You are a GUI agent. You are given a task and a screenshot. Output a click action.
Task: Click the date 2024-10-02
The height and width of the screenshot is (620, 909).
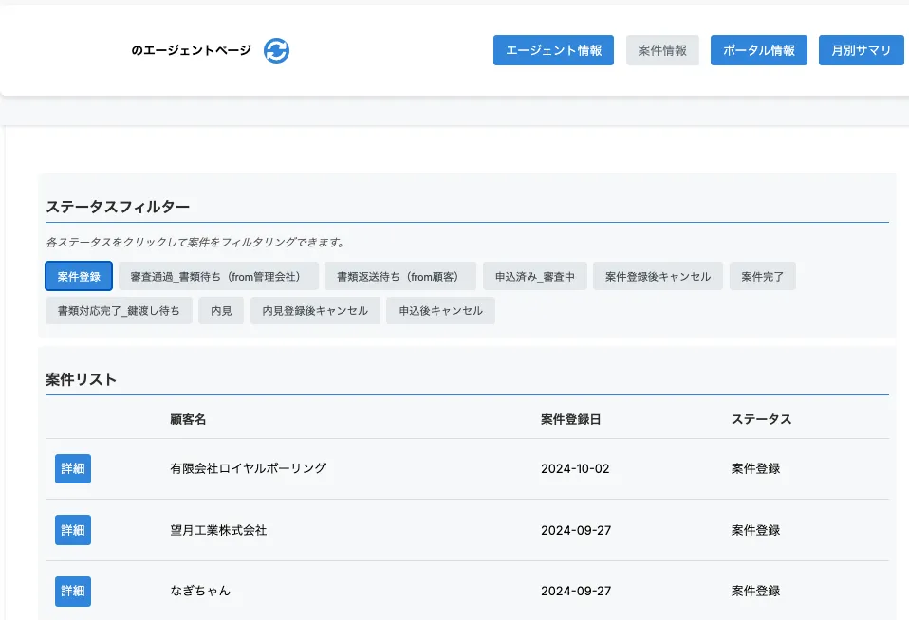click(x=575, y=468)
